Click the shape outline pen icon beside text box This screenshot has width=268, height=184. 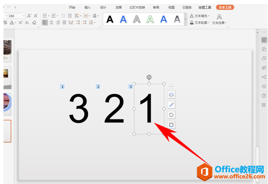tap(171, 104)
